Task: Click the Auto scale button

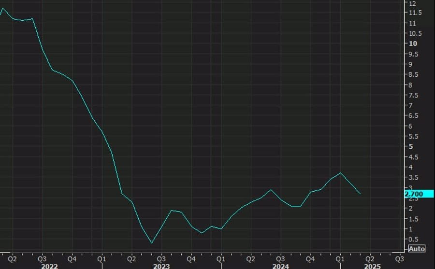Action: pos(417,248)
